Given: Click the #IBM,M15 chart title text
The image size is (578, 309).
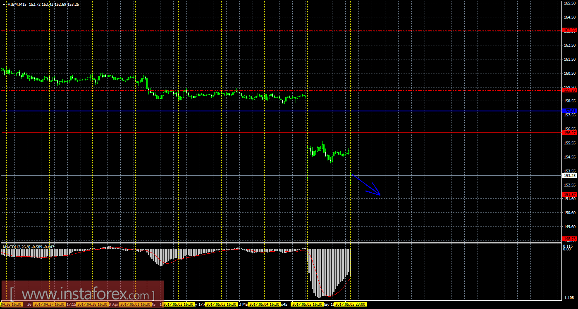Looking at the screenshot, I should tap(18, 4).
